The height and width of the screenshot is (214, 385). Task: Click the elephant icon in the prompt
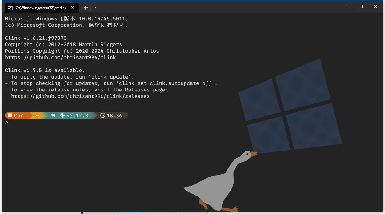pyautogui.click(x=53, y=115)
